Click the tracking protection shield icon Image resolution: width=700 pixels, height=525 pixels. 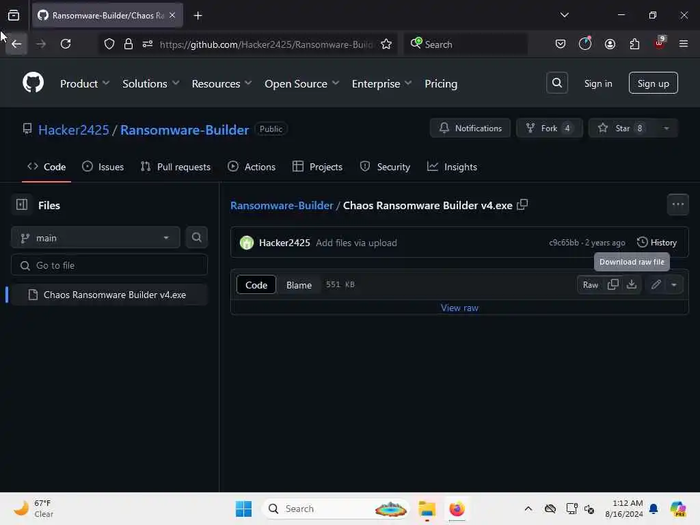[109, 44]
